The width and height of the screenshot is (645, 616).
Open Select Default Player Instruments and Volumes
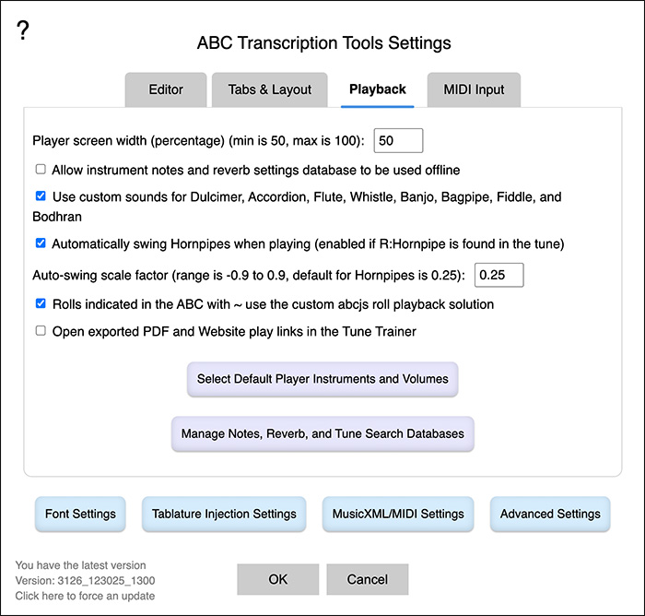(322, 379)
